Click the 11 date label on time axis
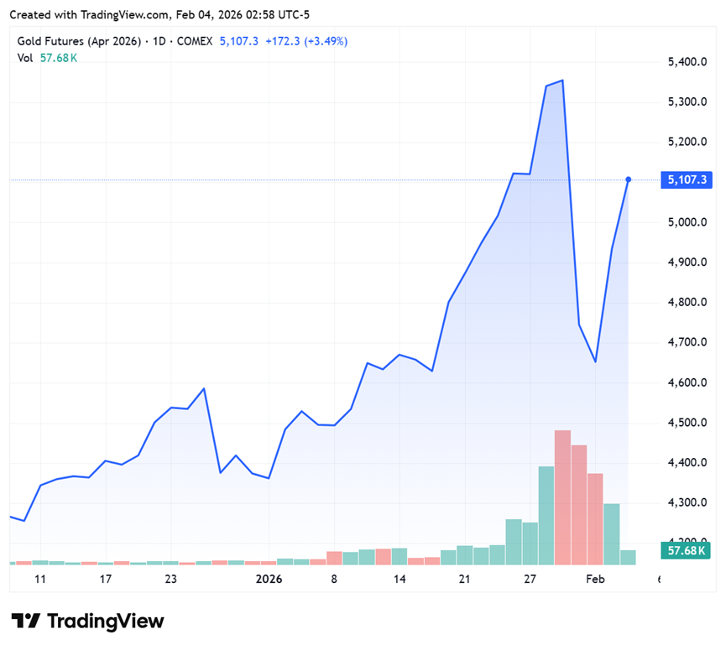This screenshot has width=726, height=650. click(x=39, y=580)
